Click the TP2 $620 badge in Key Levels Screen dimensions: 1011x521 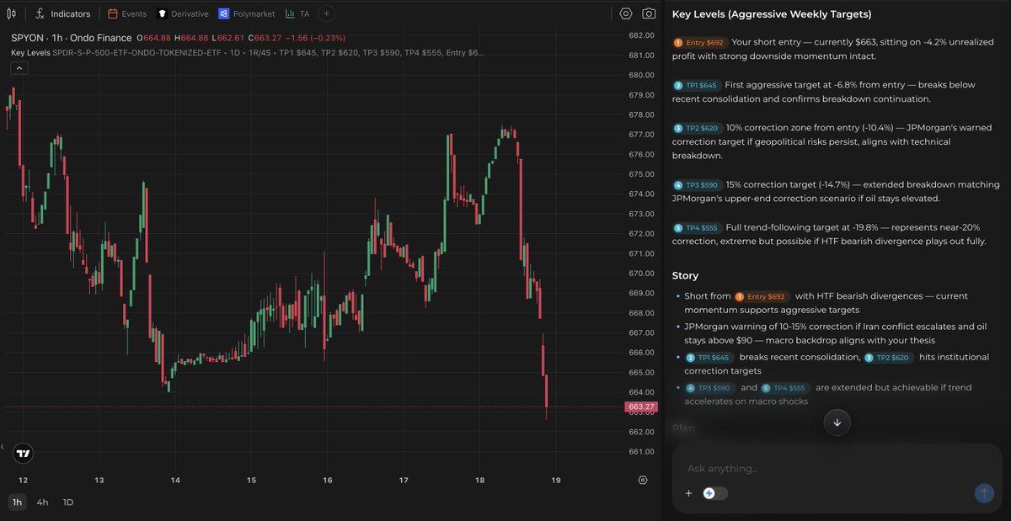[697, 128]
